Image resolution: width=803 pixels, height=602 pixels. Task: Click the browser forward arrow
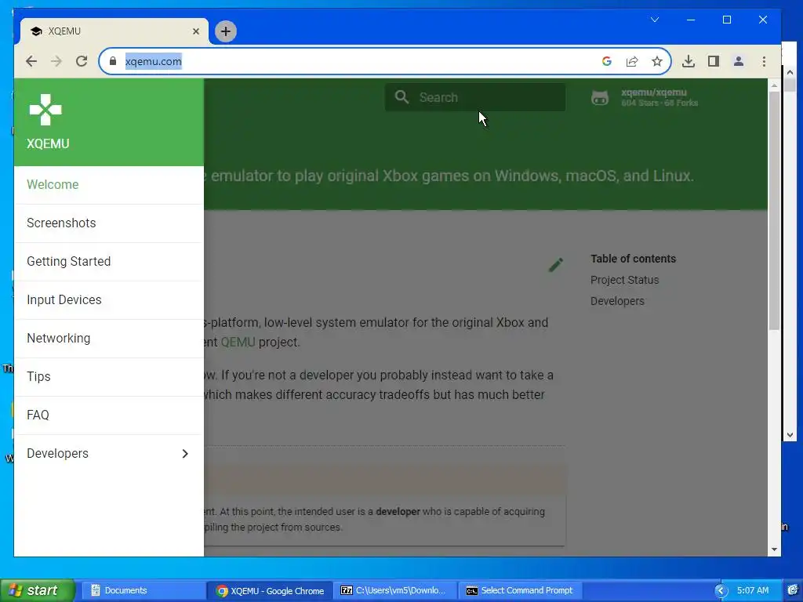pyautogui.click(x=56, y=61)
